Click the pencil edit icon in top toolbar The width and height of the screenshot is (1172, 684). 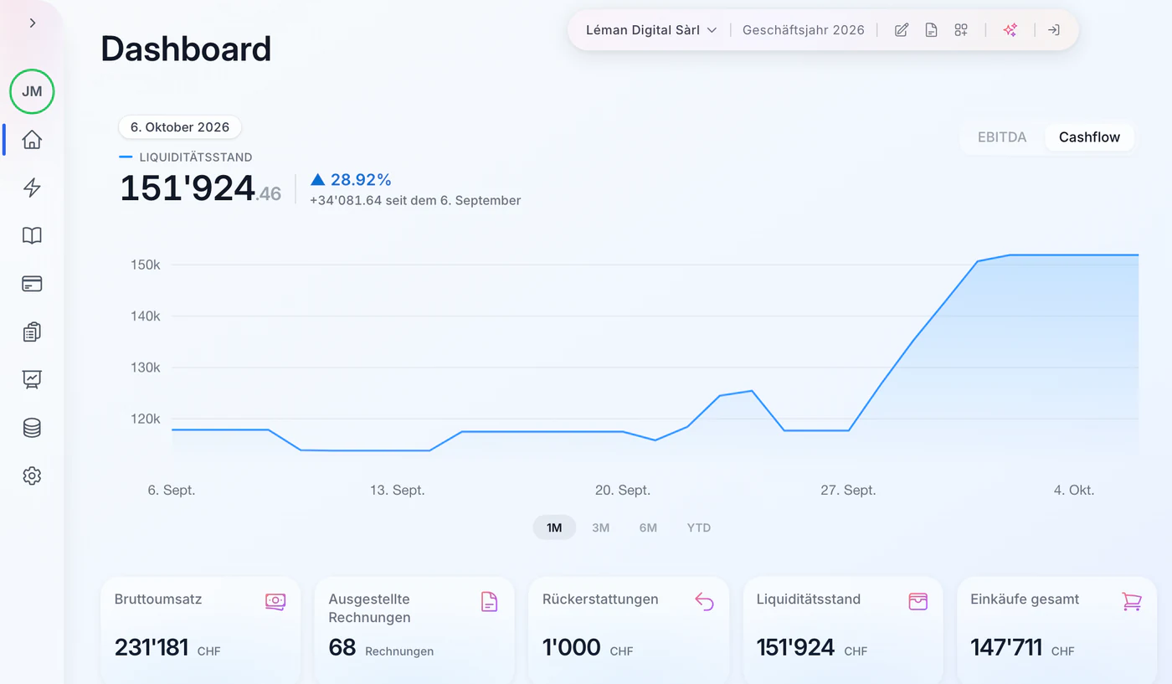click(x=902, y=30)
